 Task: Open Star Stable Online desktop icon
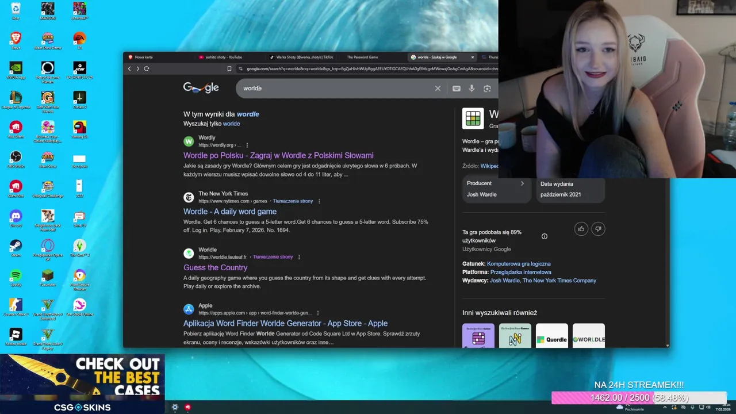pos(79,308)
